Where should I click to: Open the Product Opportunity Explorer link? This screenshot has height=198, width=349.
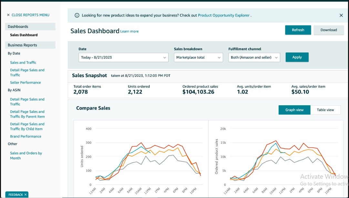(x=224, y=15)
